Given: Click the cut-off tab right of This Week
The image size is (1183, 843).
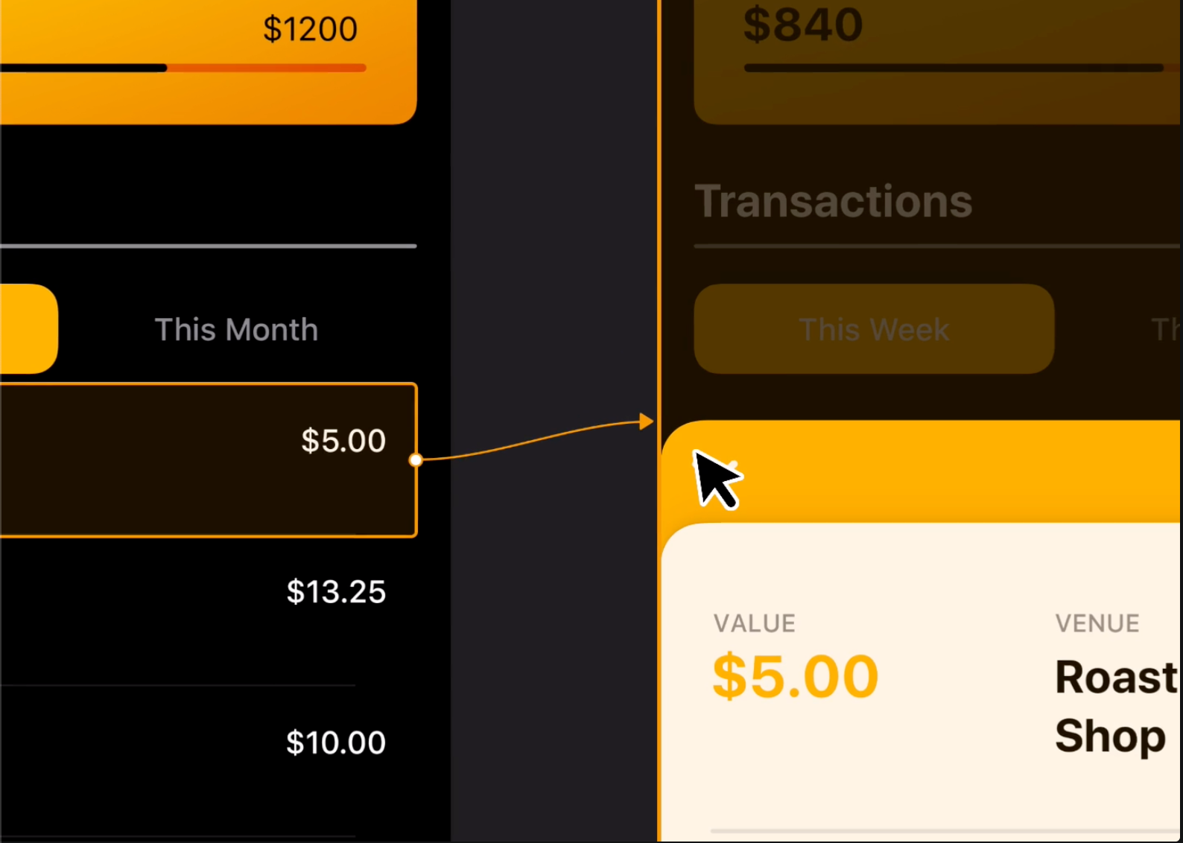Looking at the screenshot, I should point(1166,329).
